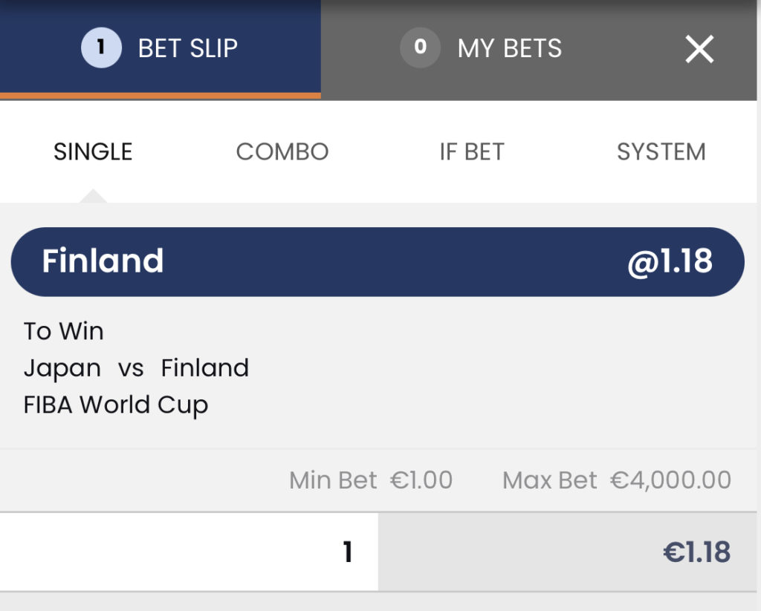
Task: Open the MY BETS tab
Action: pos(510,49)
